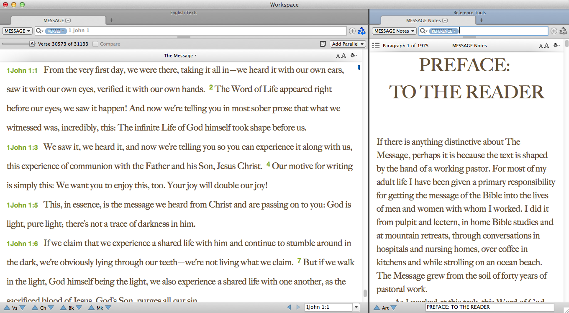
Task: Click the magnifier icon in the reference search field
Action: (423, 31)
